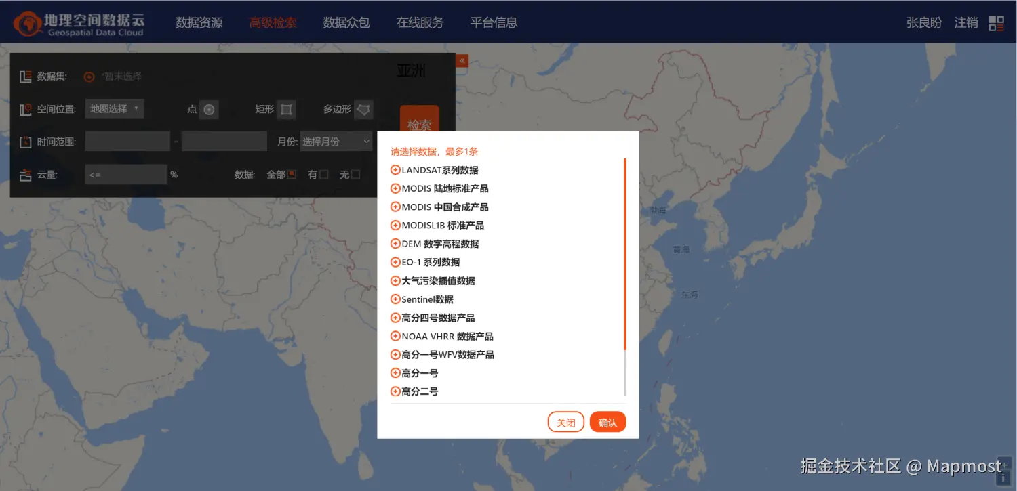Open the 在线服务 menu

coord(420,23)
